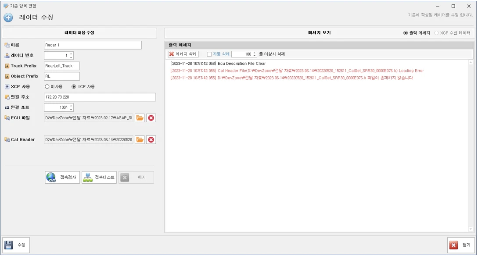Screen dimensions: 478x256
Task: Click the window title edit icon
Action: pos(6,6)
